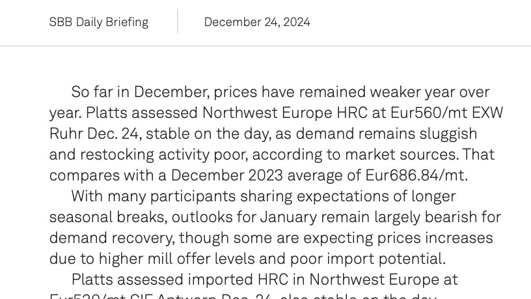Select the word 'Platts' in first paragraph
The image size is (531, 299).
pos(106,113)
